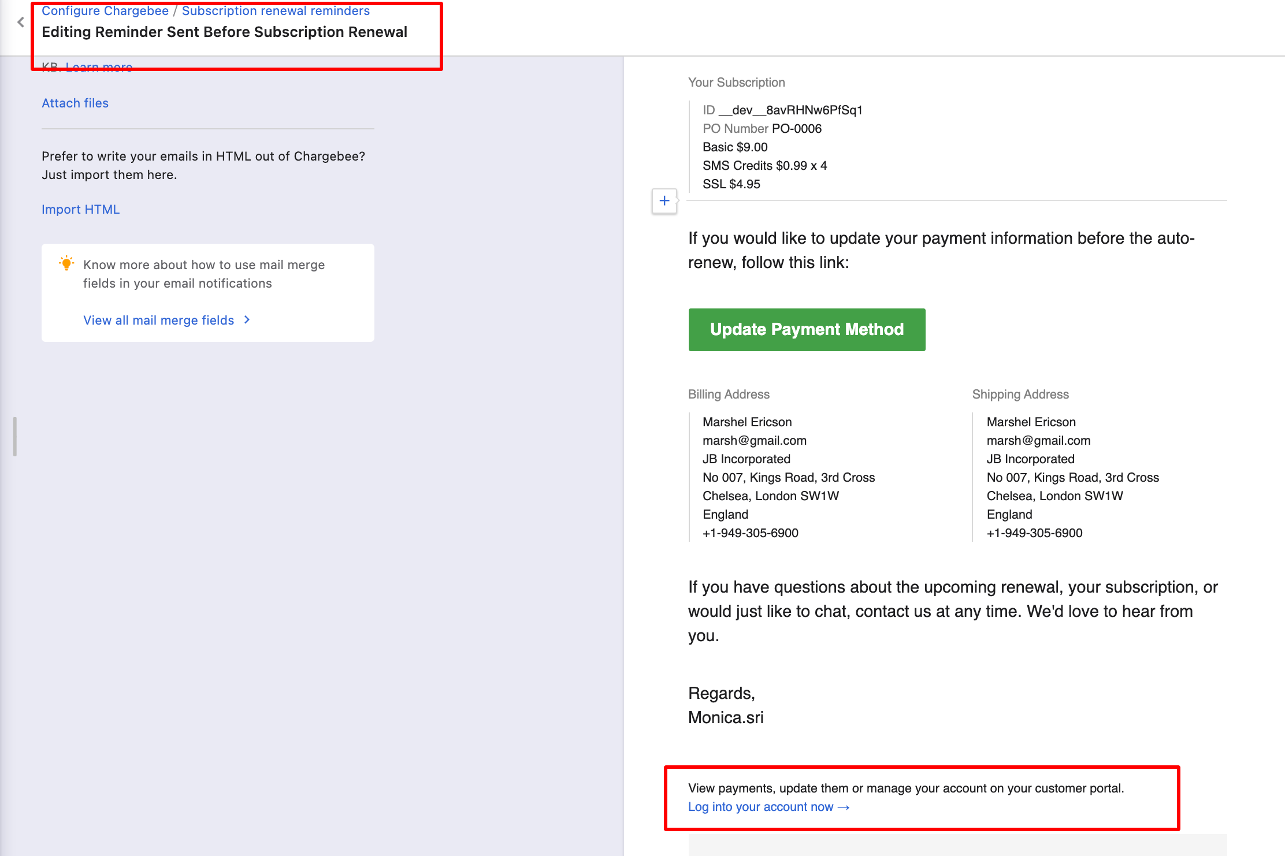
Task: Click the Learn more link
Action: [99, 66]
